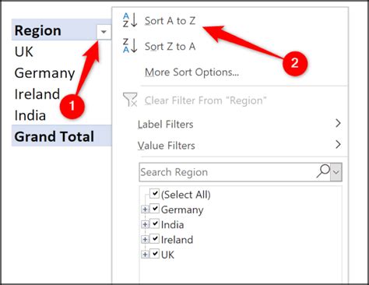The height and width of the screenshot is (285, 369).
Task: Click the Sort Z to A icon
Action: tap(130, 46)
